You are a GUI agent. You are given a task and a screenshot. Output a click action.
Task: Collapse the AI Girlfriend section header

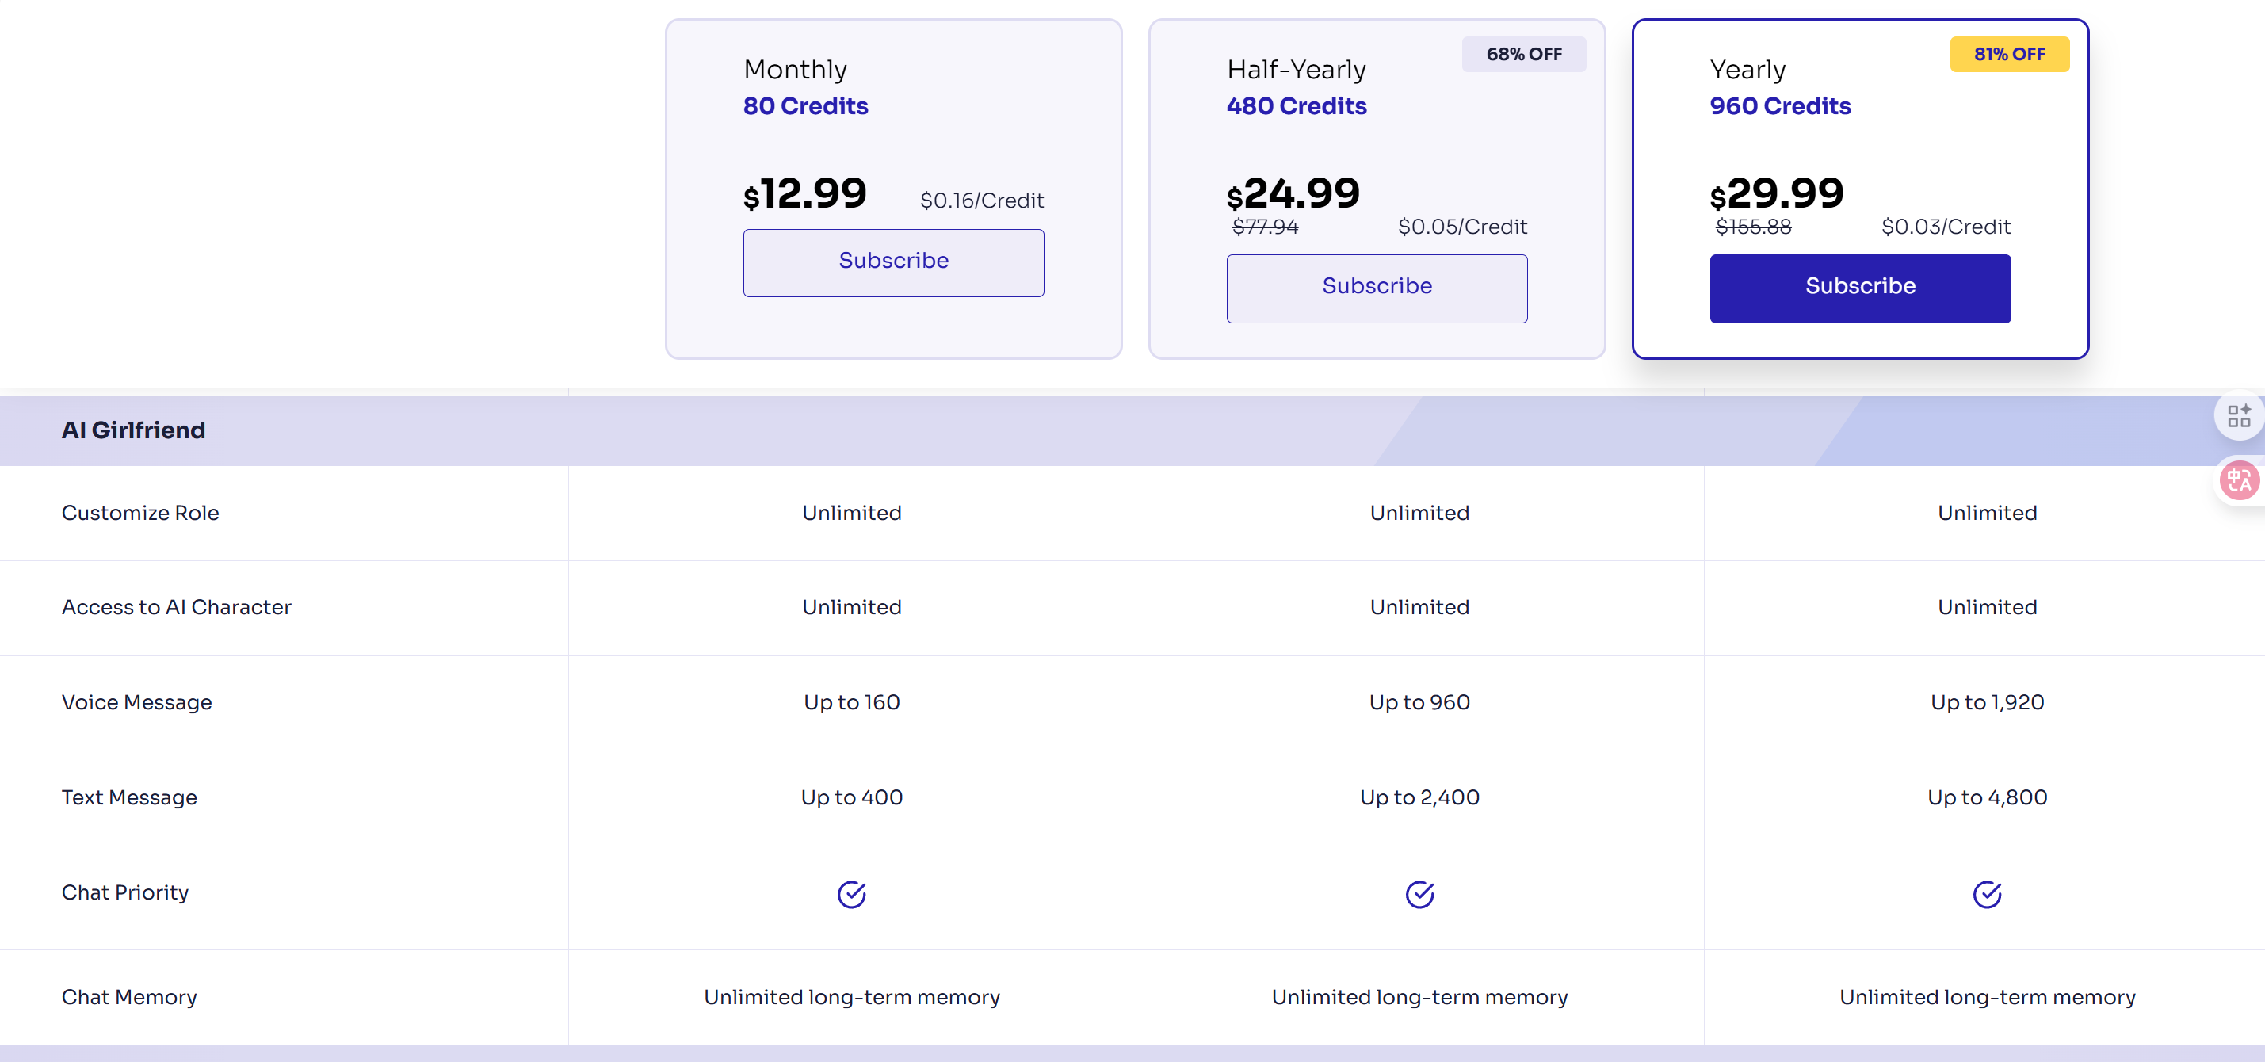point(134,430)
